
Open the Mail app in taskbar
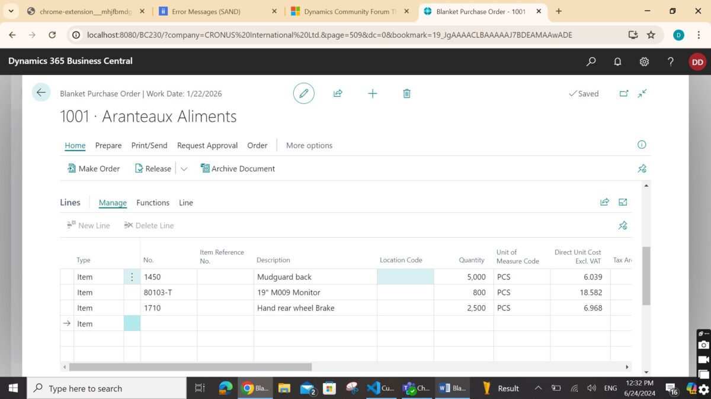[308, 388]
